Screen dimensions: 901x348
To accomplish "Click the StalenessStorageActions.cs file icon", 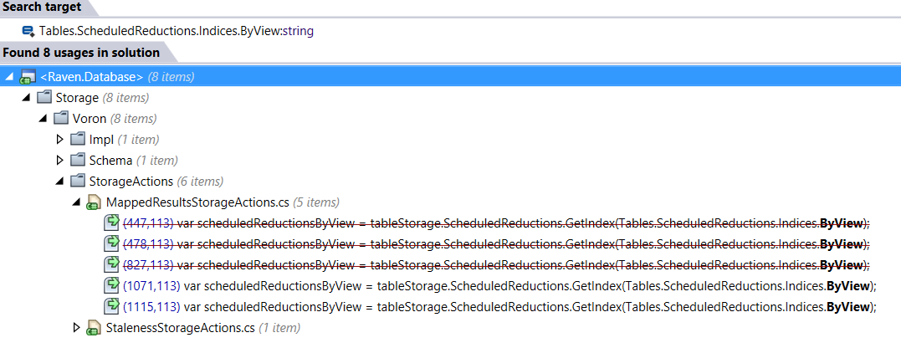I will (94, 327).
